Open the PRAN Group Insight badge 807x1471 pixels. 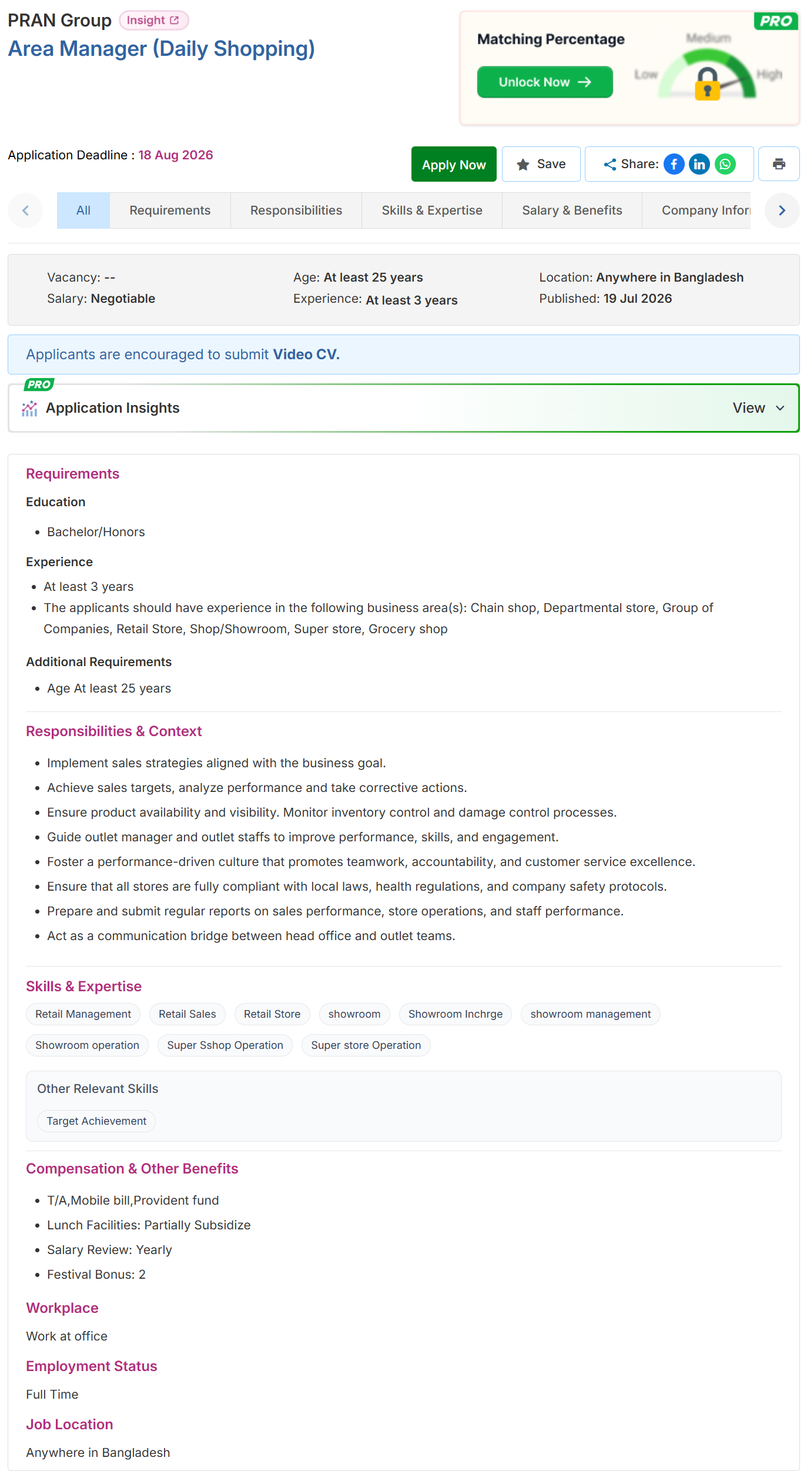(153, 20)
